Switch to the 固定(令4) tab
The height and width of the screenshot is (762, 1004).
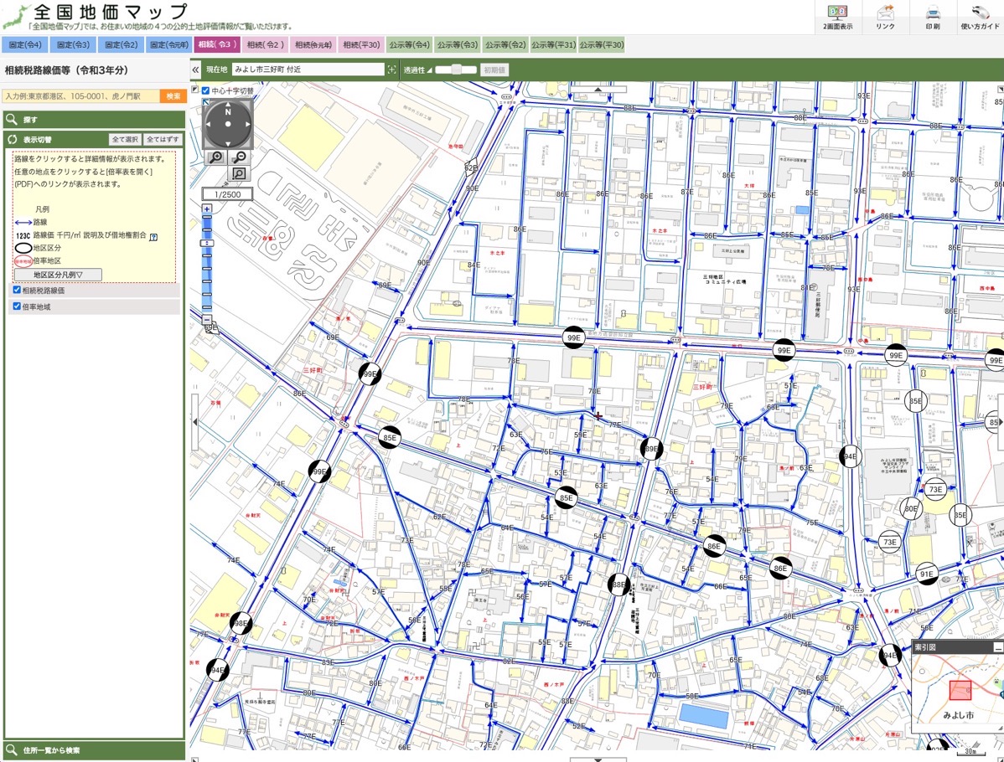(x=25, y=44)
